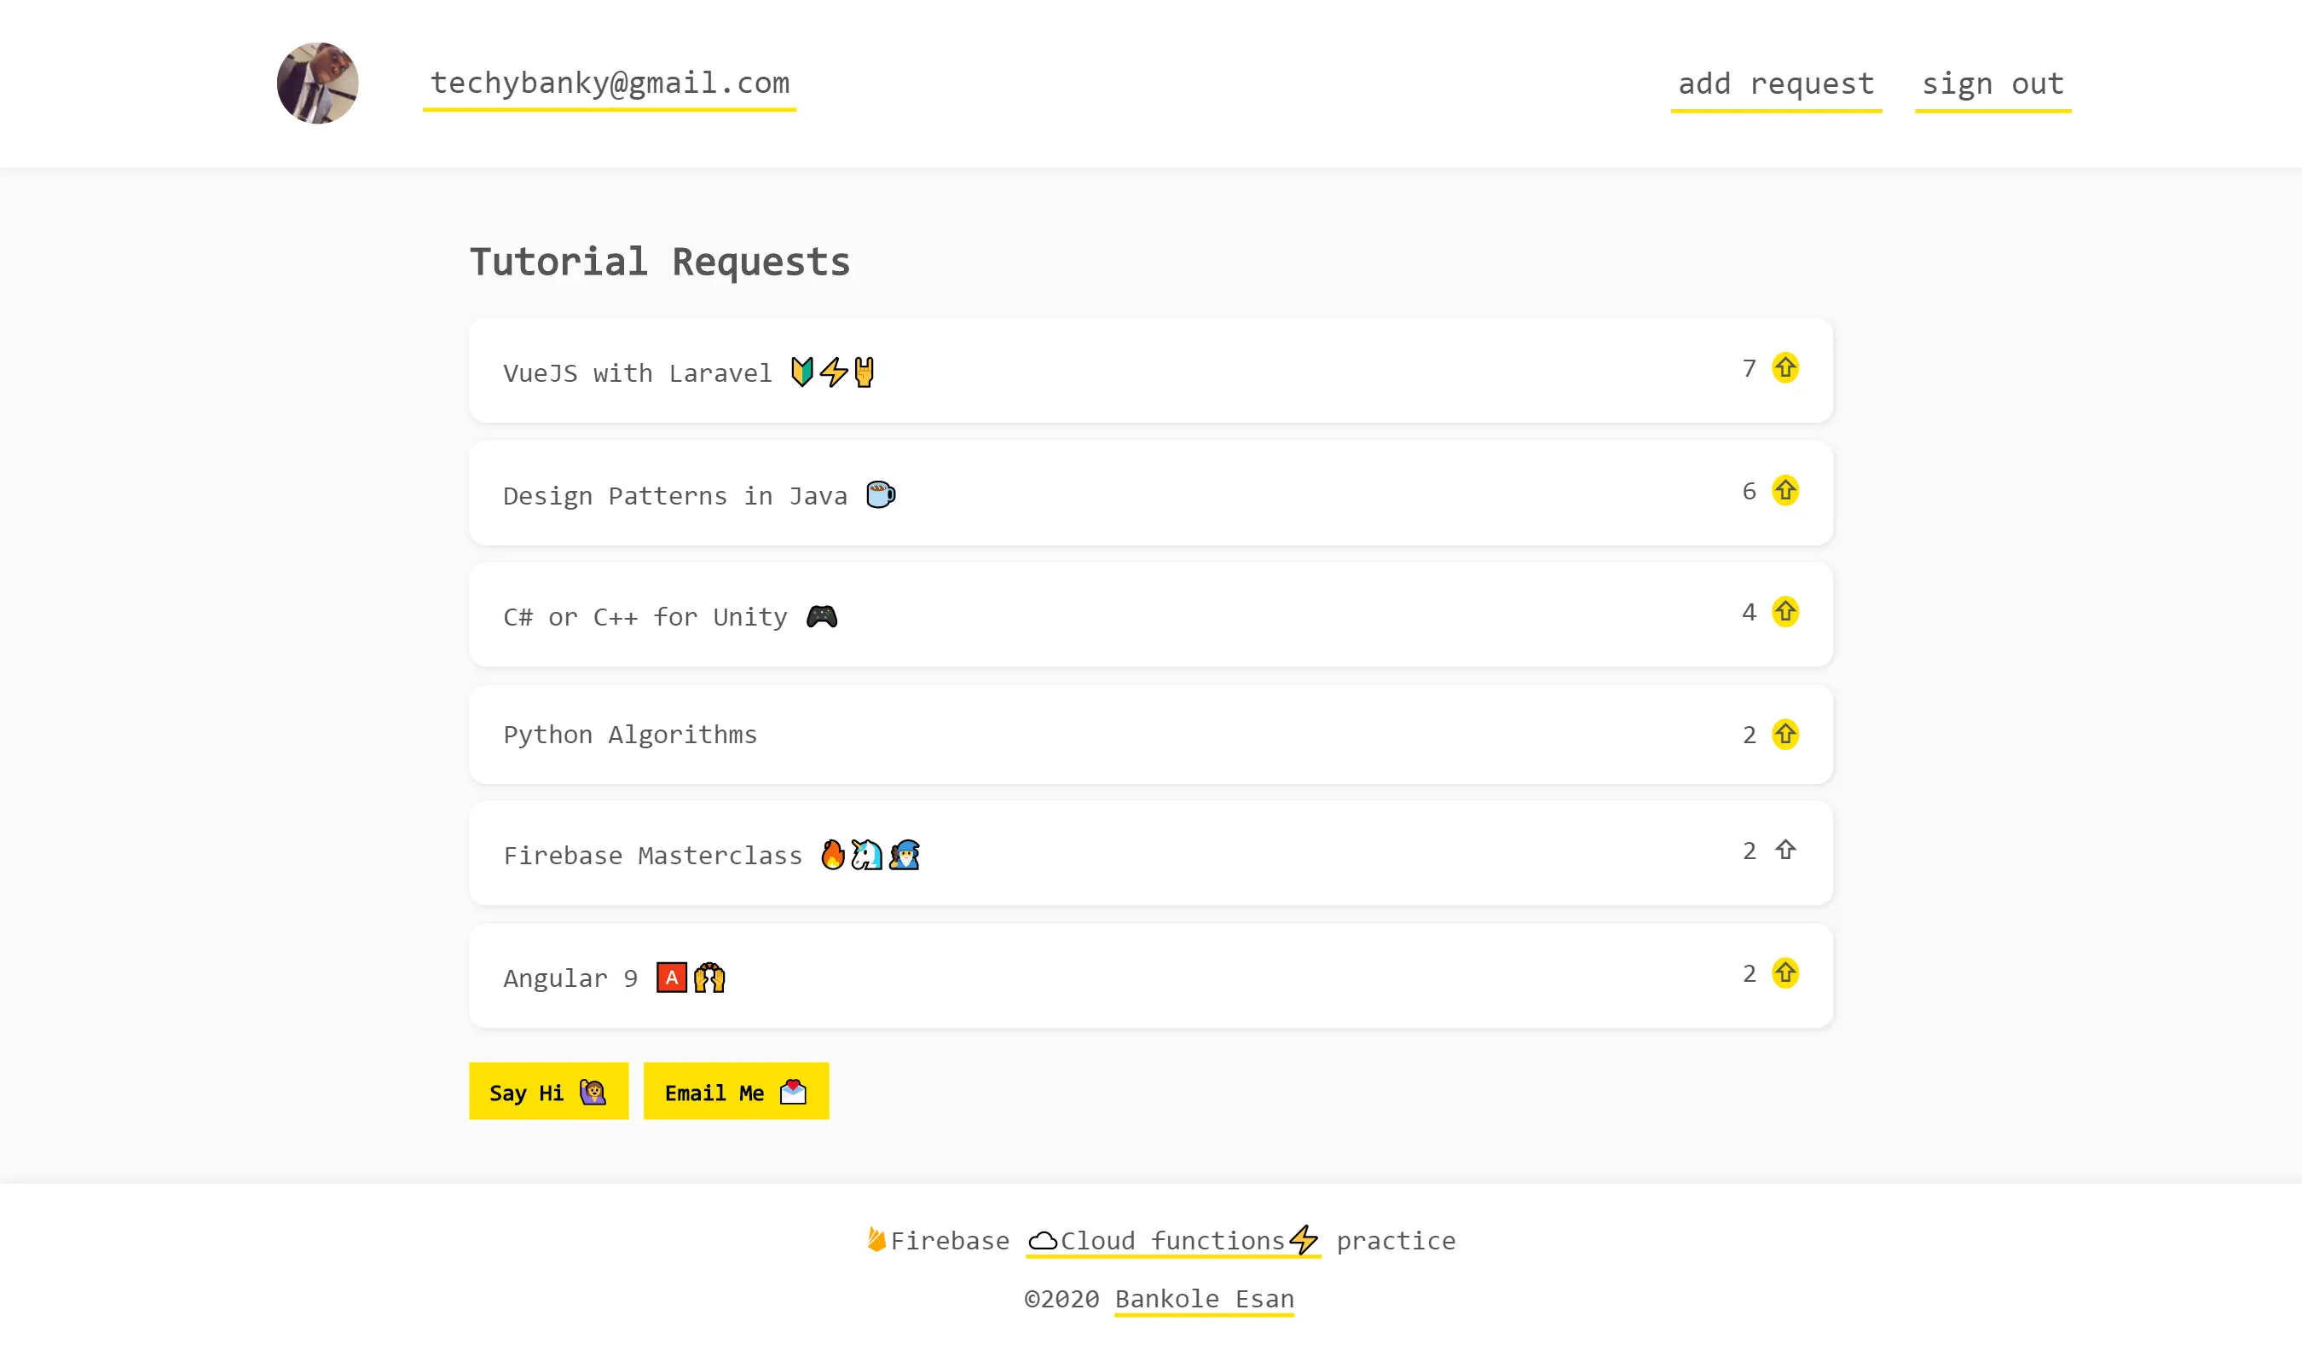Click the 'Tutorial Requests' heading
Screen dimensions: 2302x1350
[x=660, y=262]
